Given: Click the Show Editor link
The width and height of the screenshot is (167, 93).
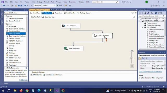Looking at the screenshot, I should pos(143,72).
